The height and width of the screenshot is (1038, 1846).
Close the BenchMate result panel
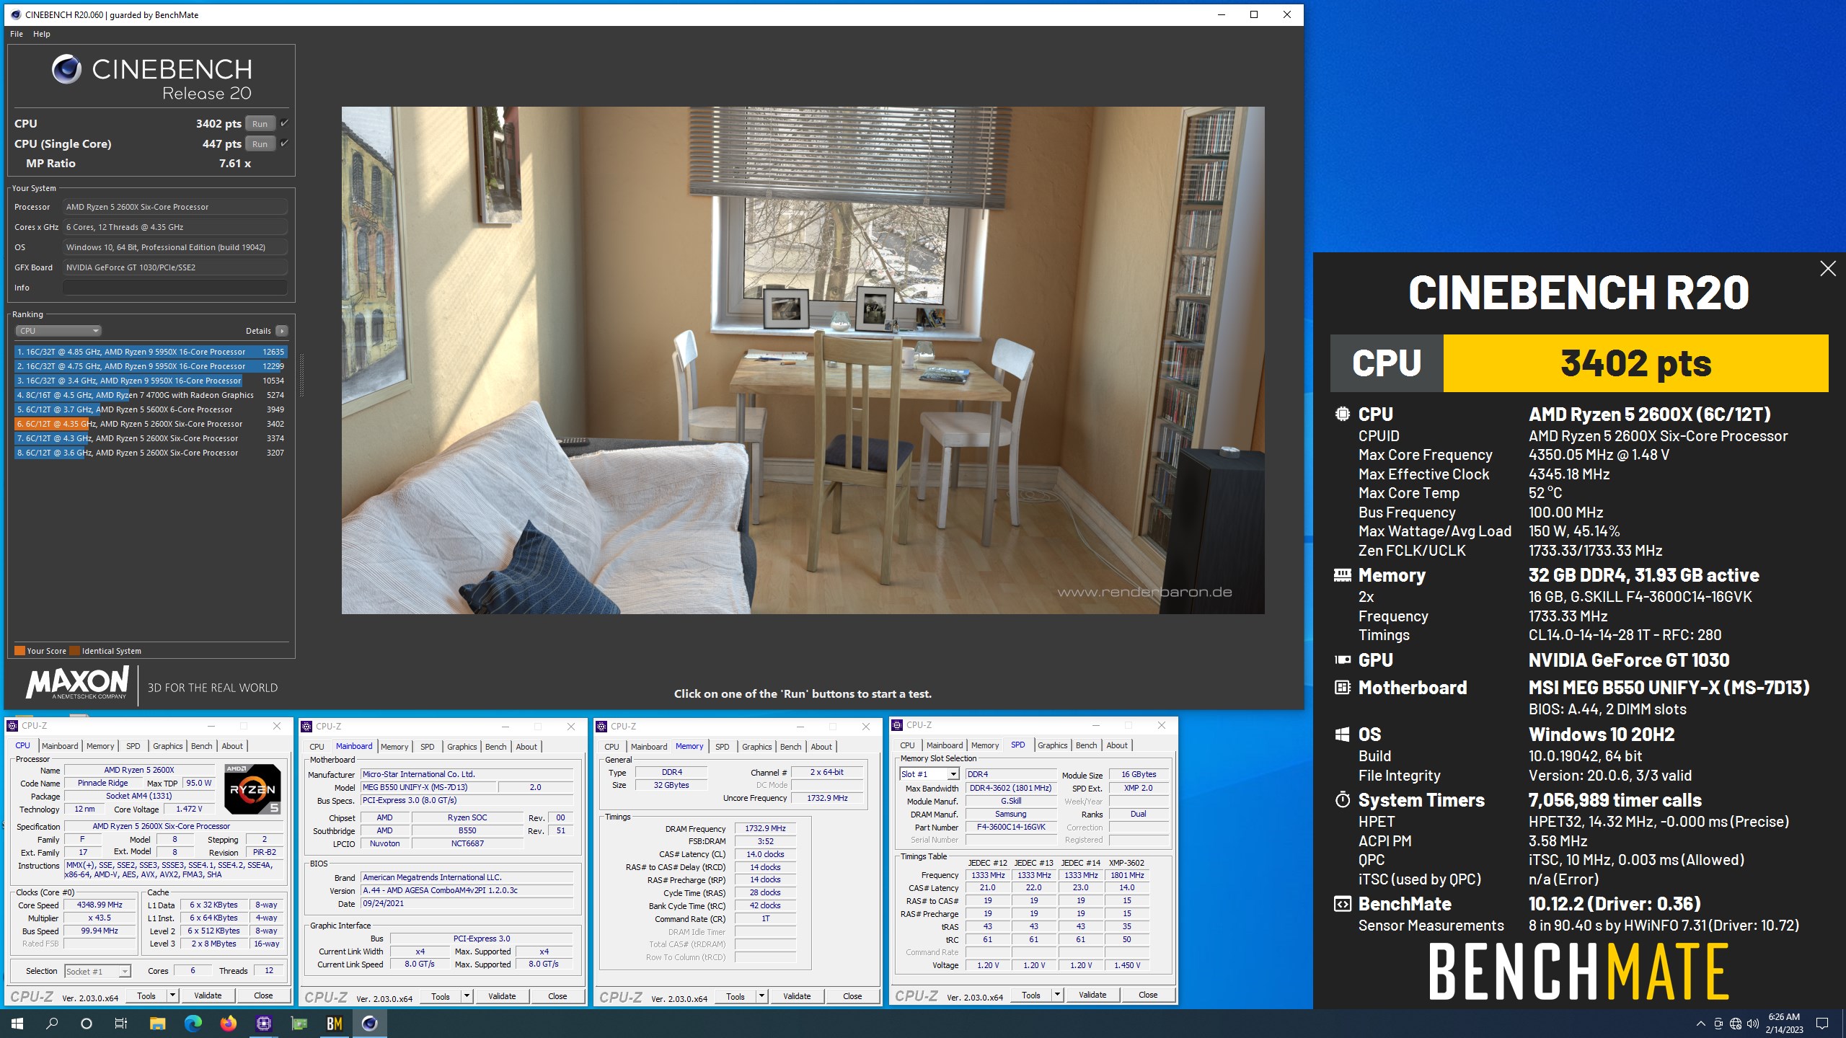(x=1827, y=269)
